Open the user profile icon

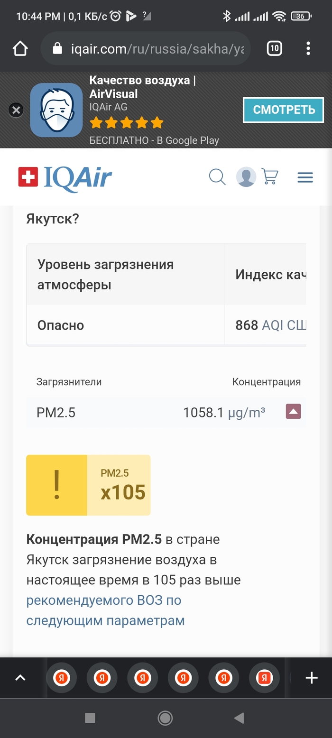[246, 177]
